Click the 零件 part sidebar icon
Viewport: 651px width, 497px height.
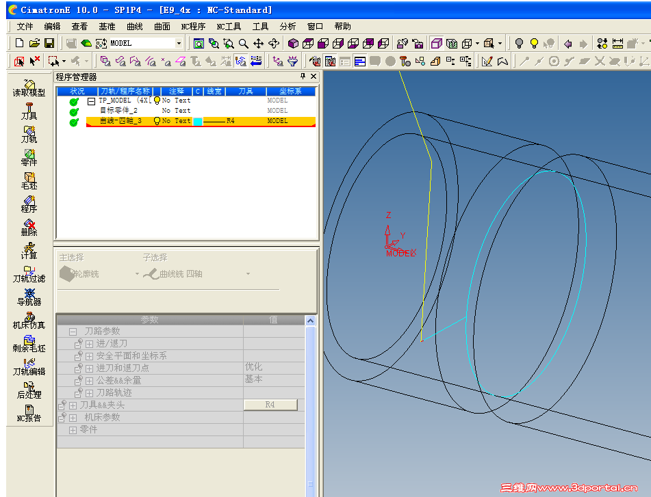[x=29, y=157]
